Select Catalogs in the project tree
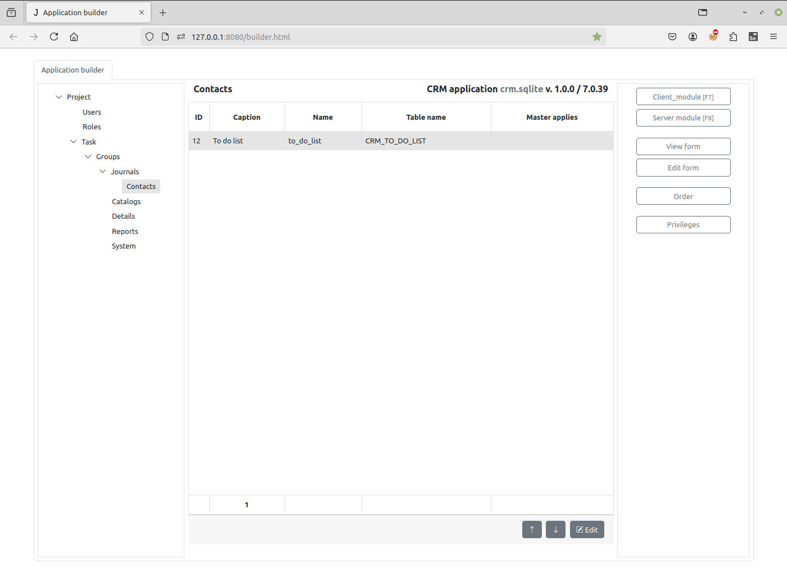 pos(126,201)
